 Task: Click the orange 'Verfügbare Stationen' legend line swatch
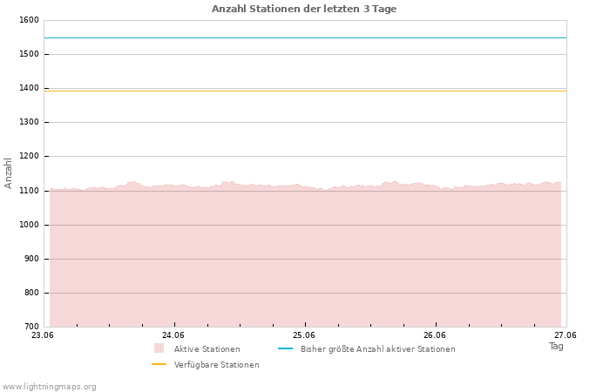click(159, 364)
